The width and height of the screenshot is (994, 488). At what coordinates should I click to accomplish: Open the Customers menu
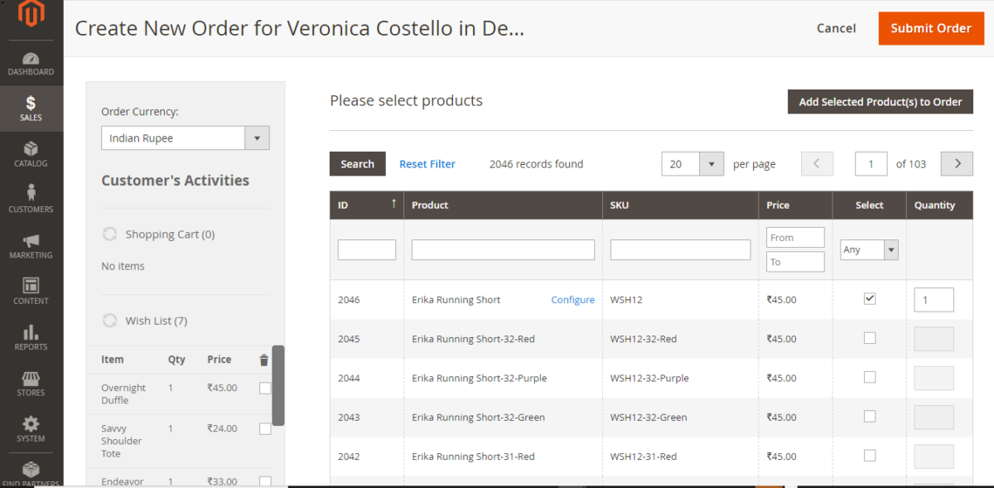point(31,201)
